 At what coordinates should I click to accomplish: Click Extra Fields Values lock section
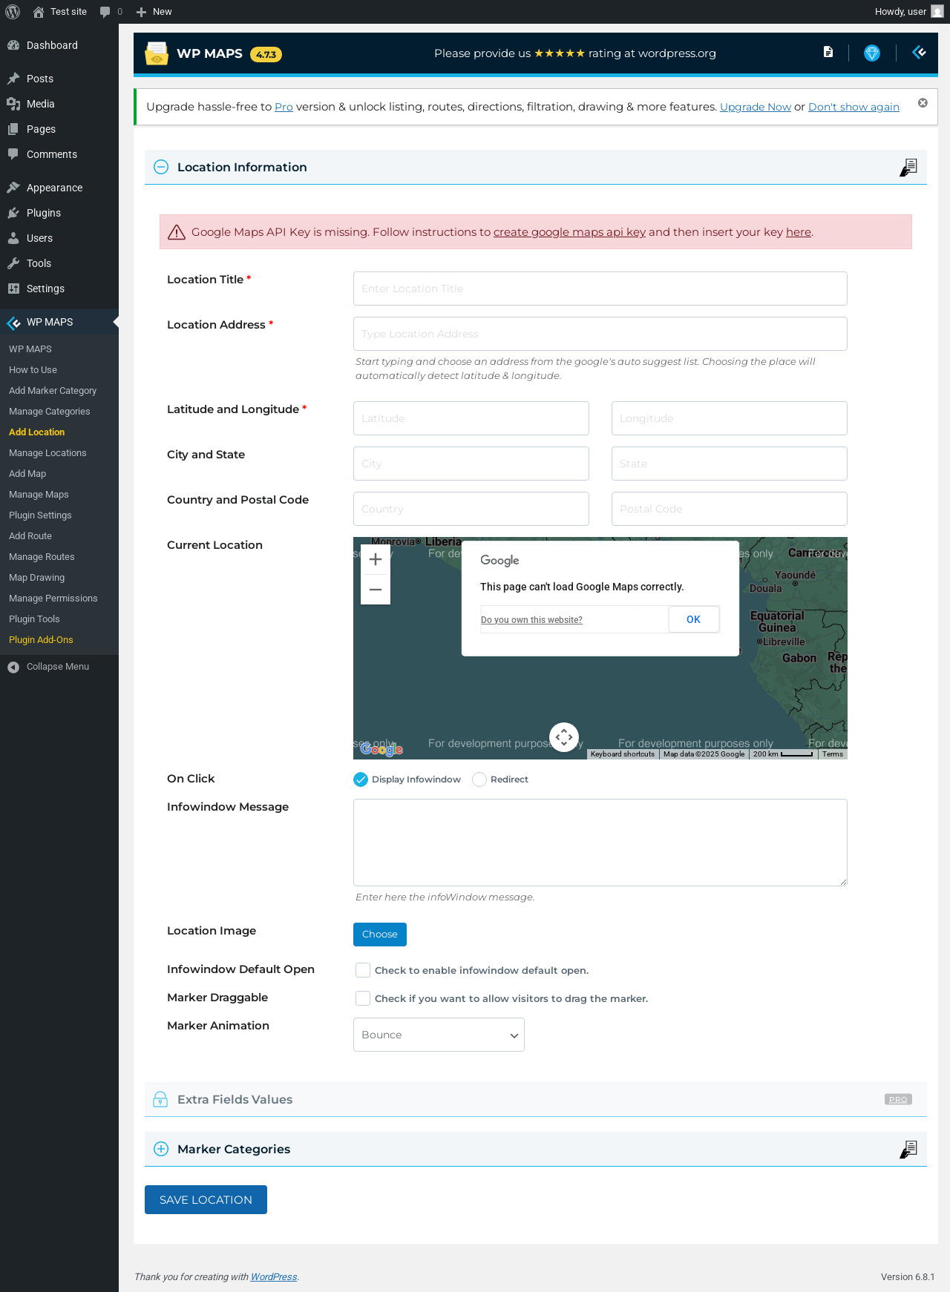[x=536, y=1100]
